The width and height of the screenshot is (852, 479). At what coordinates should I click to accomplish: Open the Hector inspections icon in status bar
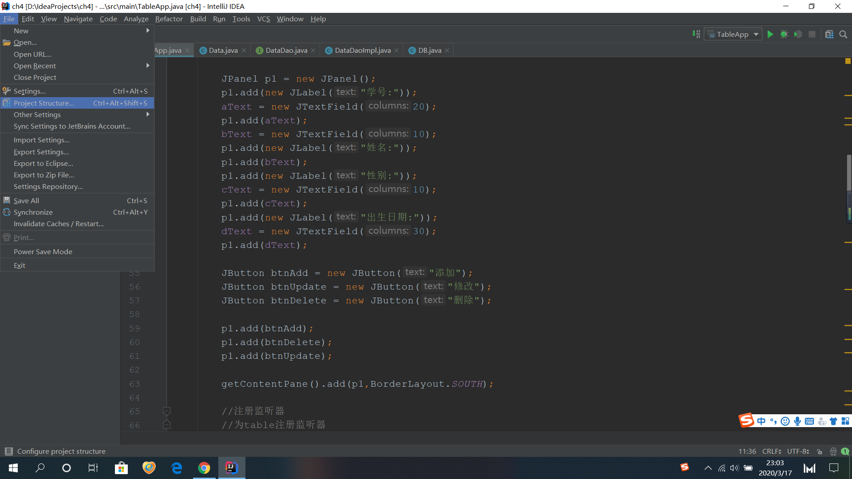833,451
